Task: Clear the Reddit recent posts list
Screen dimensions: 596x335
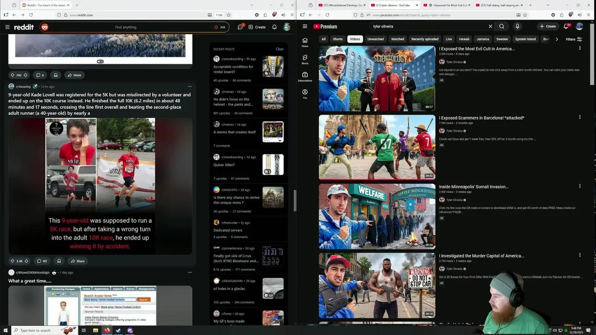Action: [x=279, y=49]
